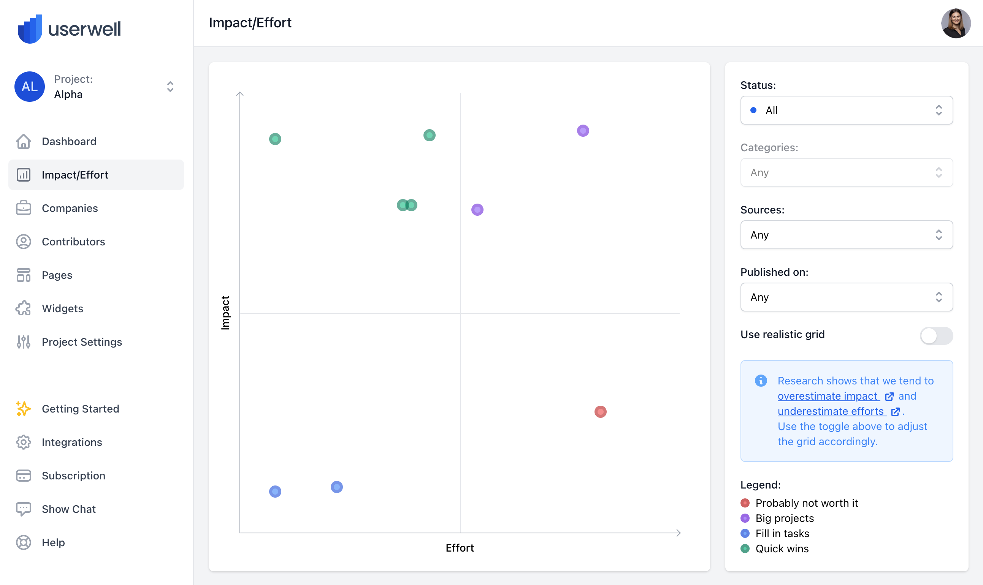Open the Status dropdown showing All
The width and height of the screenshot is (983, 585).
tap(846, 111)
